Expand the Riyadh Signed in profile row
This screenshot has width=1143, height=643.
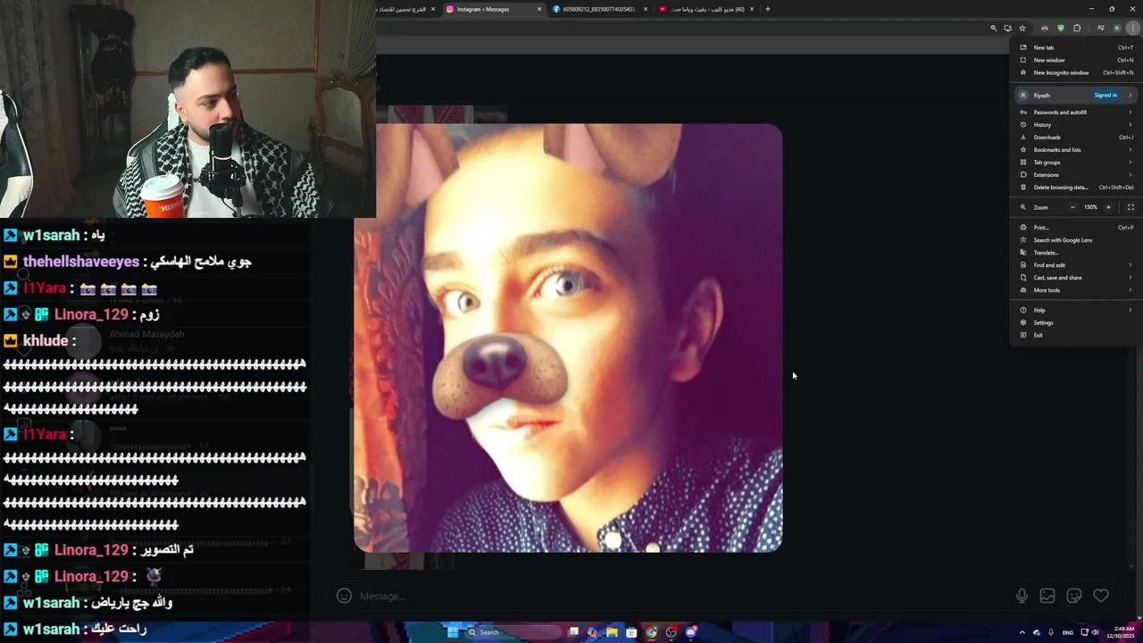(1076, 95)
